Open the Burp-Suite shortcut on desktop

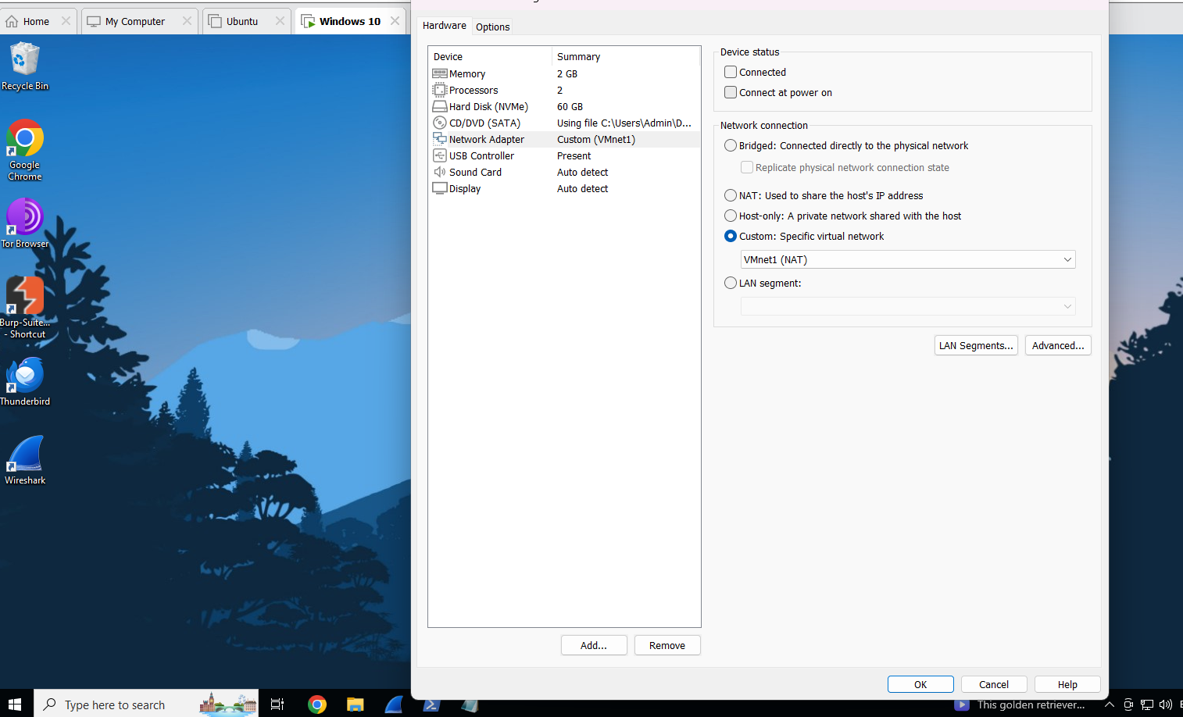coord(24,308)
